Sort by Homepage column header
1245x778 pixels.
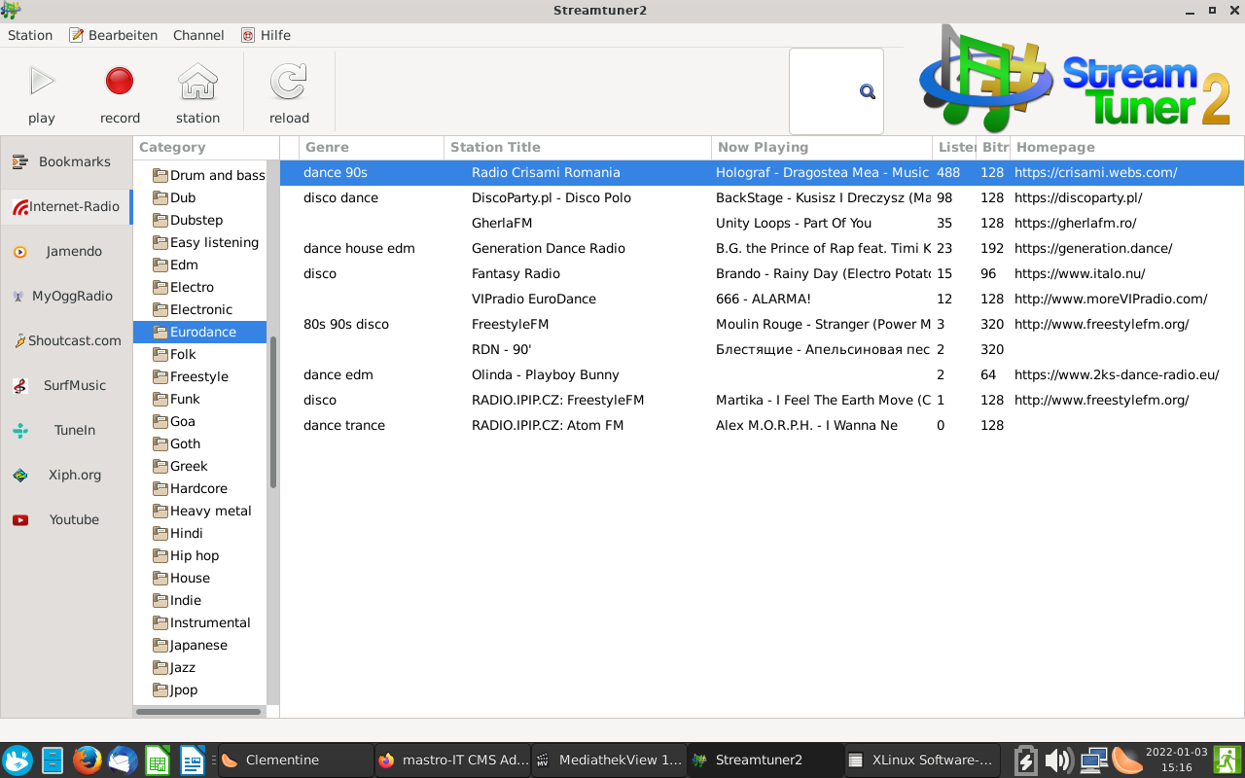pos(1126,148)
